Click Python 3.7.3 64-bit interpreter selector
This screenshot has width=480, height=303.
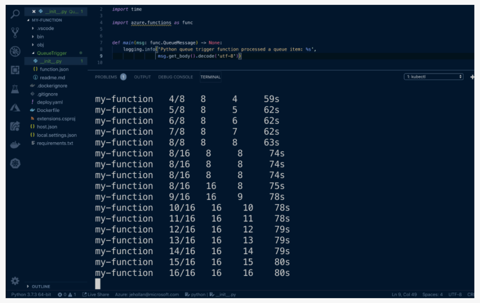(x=31, y=295)
